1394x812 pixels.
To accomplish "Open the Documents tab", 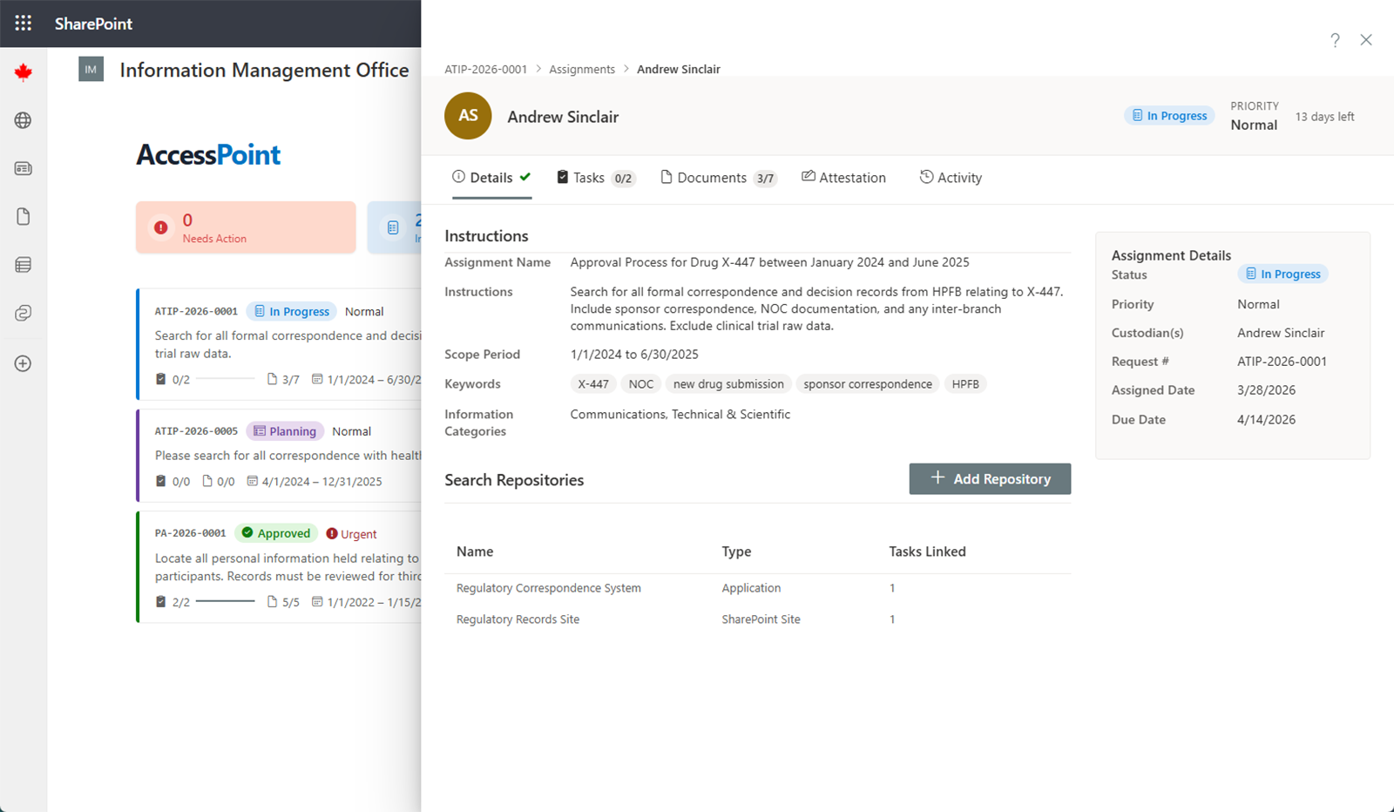I will pyautogui.click(x=713, y=177).
